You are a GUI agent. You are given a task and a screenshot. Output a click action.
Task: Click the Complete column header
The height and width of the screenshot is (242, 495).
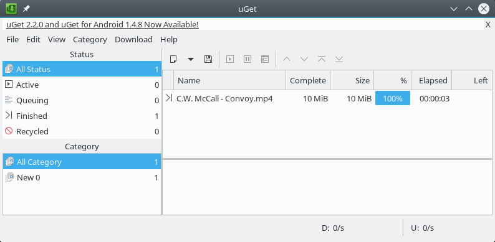308,80
